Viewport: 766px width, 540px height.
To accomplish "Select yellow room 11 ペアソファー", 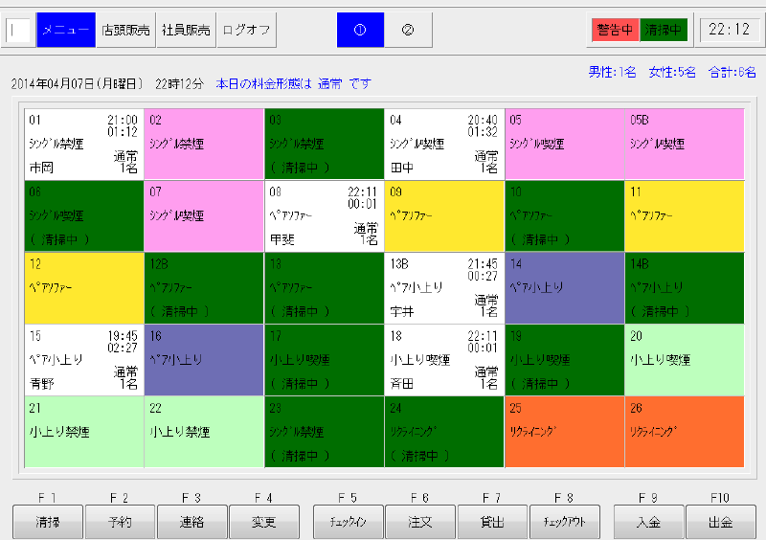I will [x=685, y=216].
